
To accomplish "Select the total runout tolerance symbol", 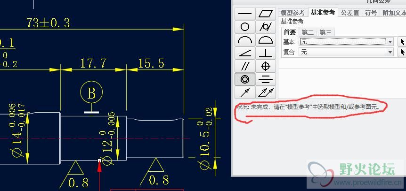I will click(266, 92).
